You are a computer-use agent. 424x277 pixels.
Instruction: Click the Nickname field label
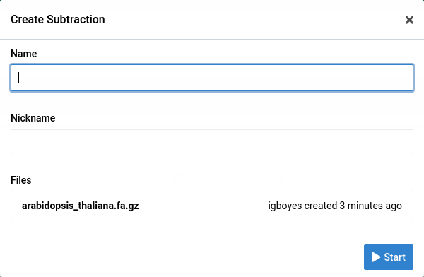[33, 118]
